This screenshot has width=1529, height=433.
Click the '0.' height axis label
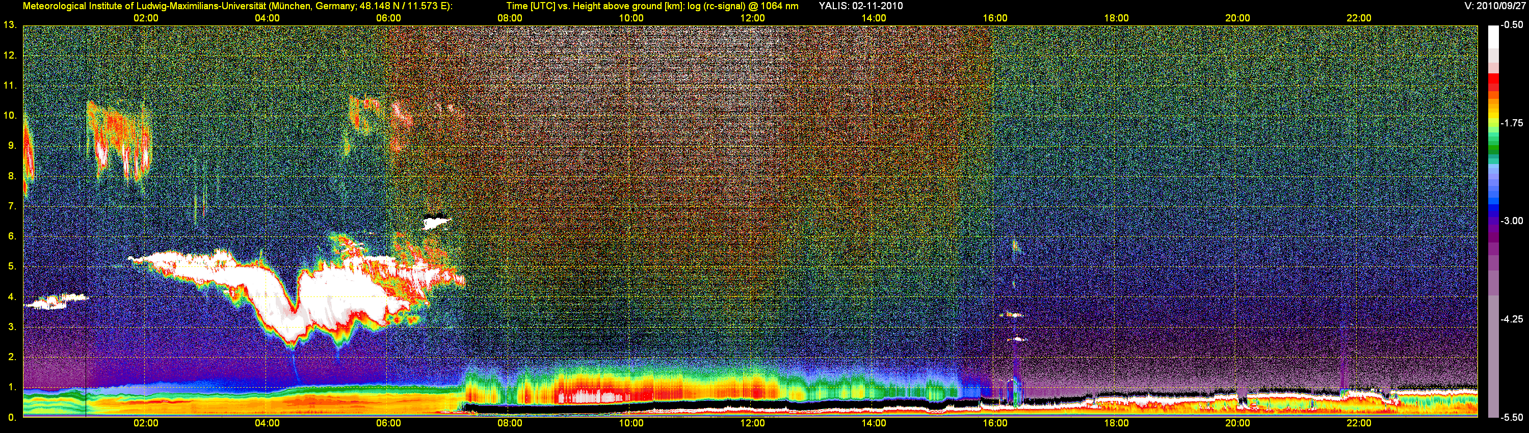click(x=12, y=418)
